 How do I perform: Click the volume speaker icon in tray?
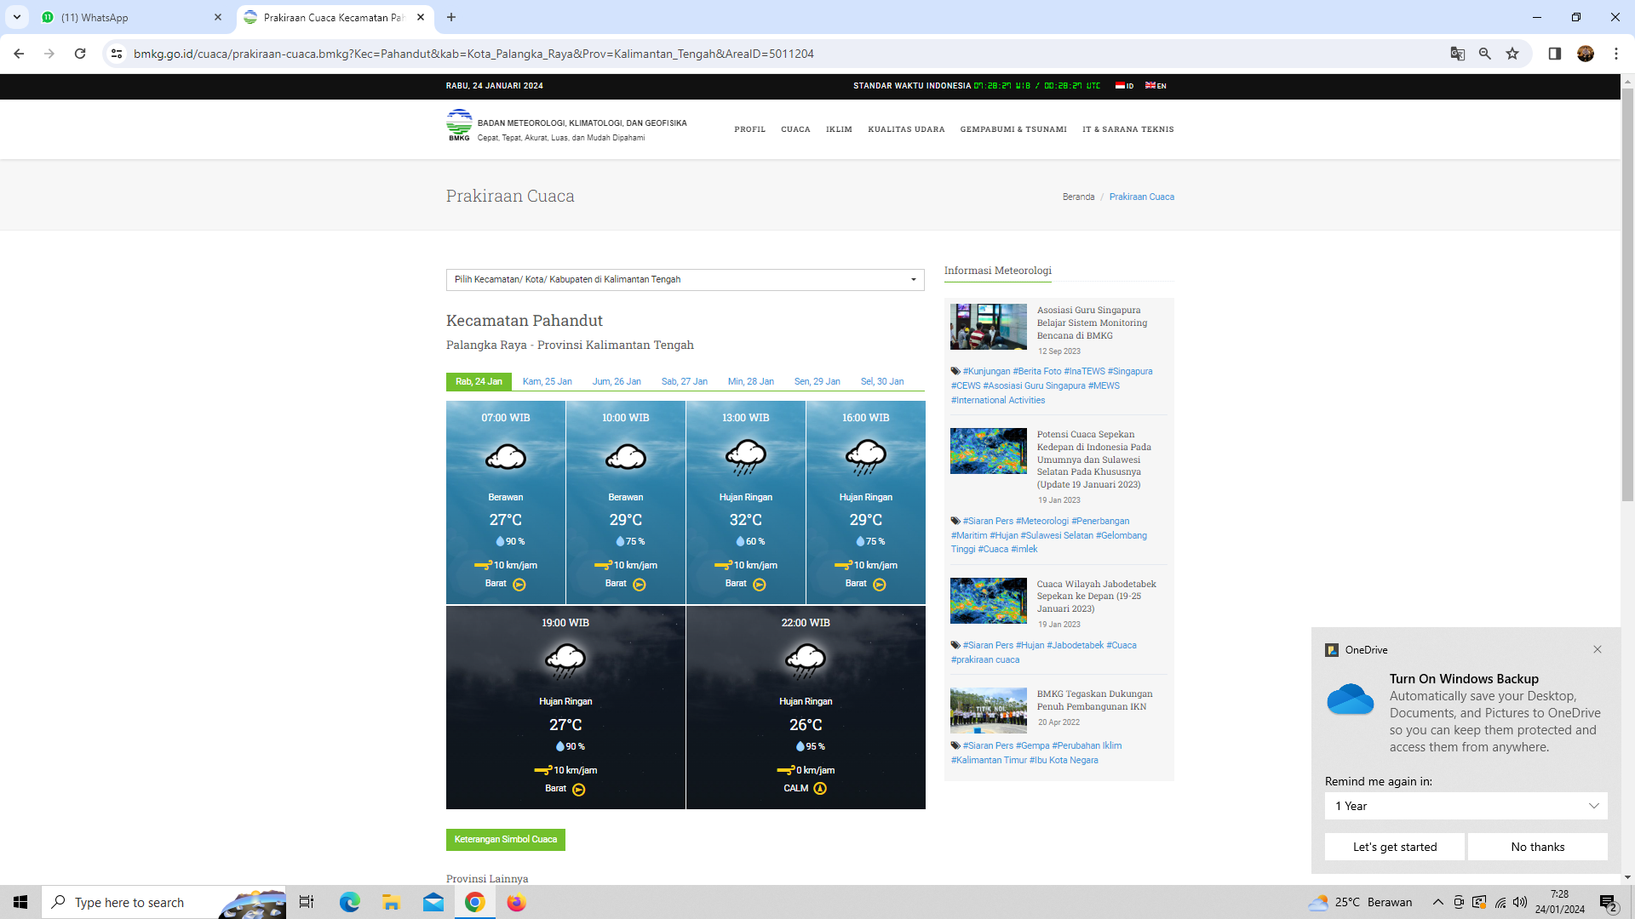[1520, 902]
